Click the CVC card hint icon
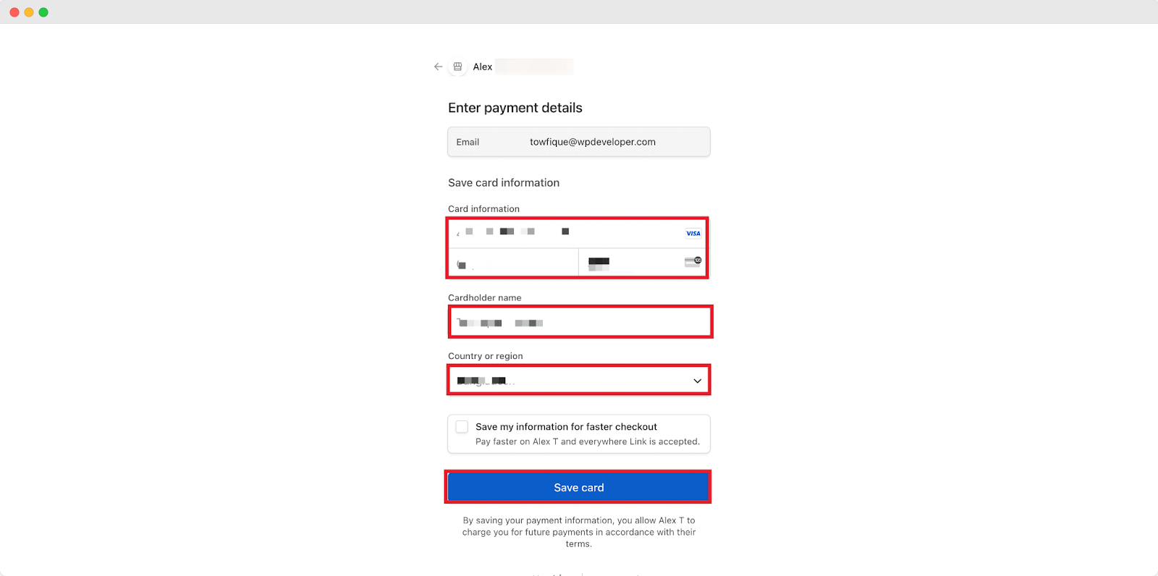 click(693, 261)
